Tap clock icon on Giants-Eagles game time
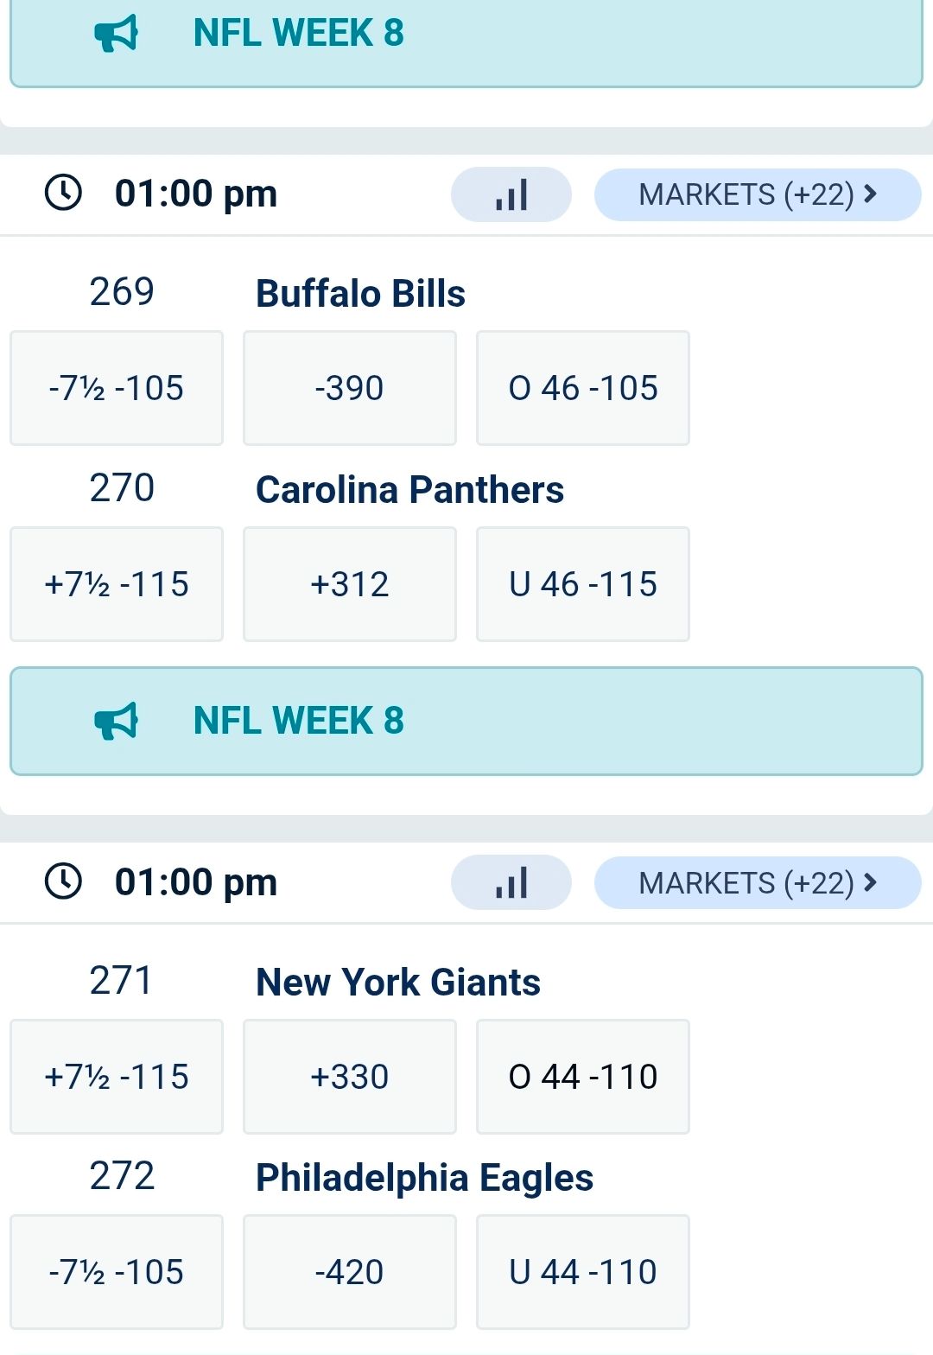 tap(63, 881)
